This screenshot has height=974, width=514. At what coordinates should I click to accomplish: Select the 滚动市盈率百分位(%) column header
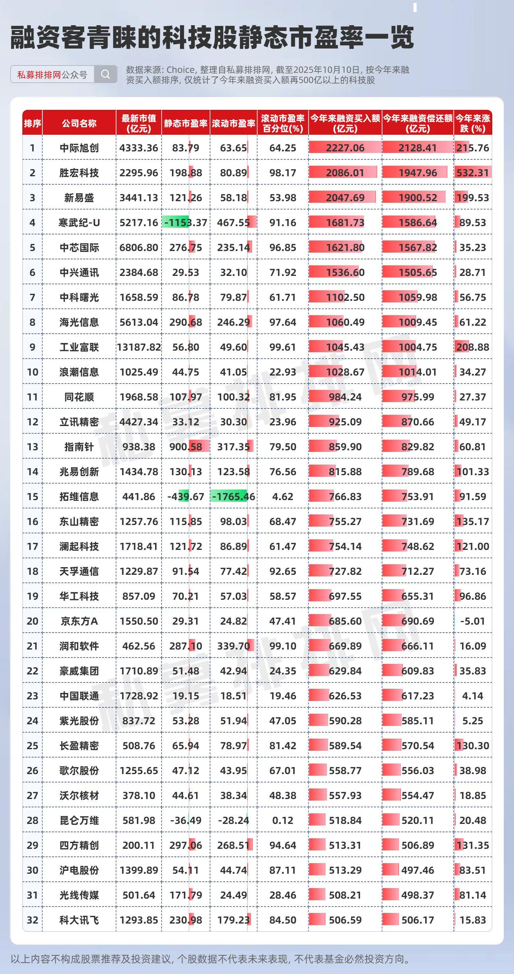283,123
